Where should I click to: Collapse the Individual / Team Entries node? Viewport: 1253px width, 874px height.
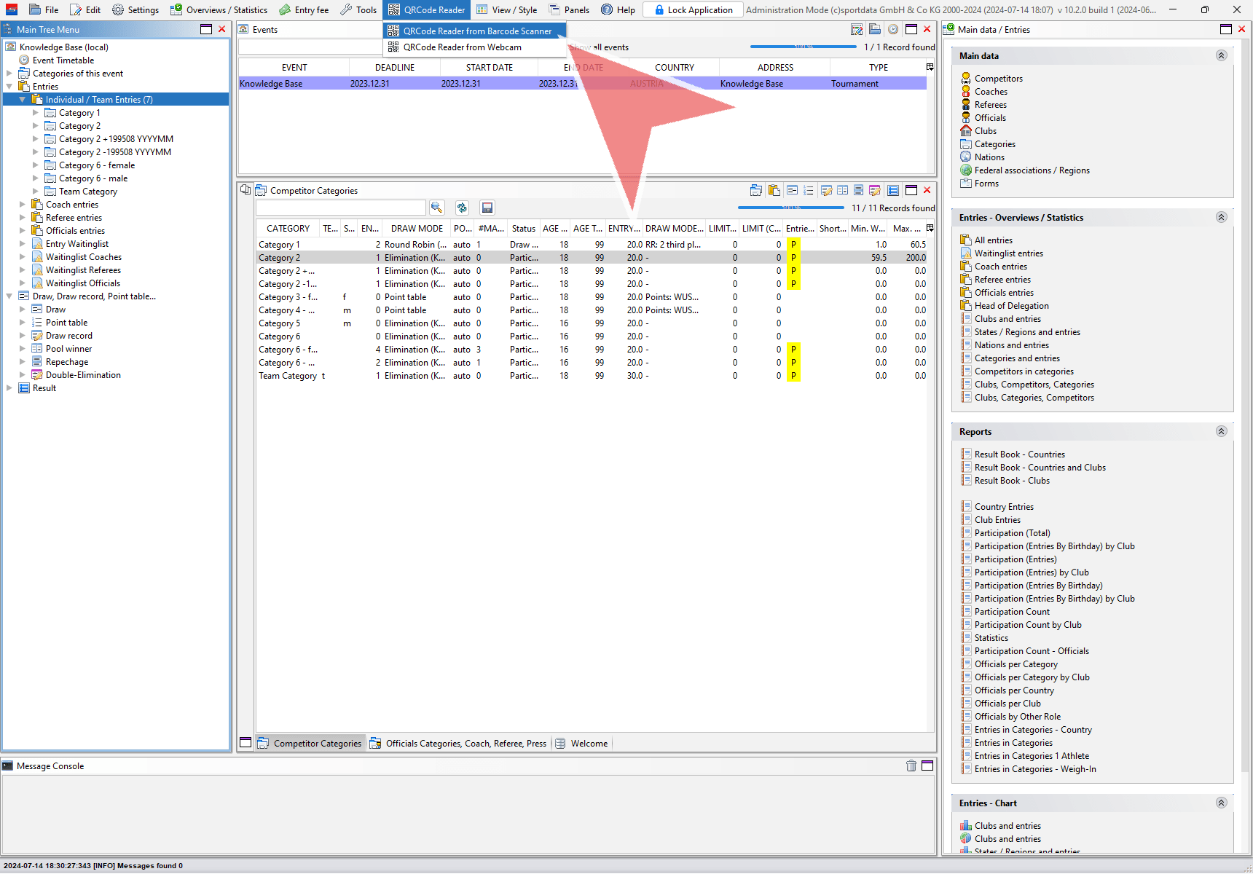click(x=23, y=100)
